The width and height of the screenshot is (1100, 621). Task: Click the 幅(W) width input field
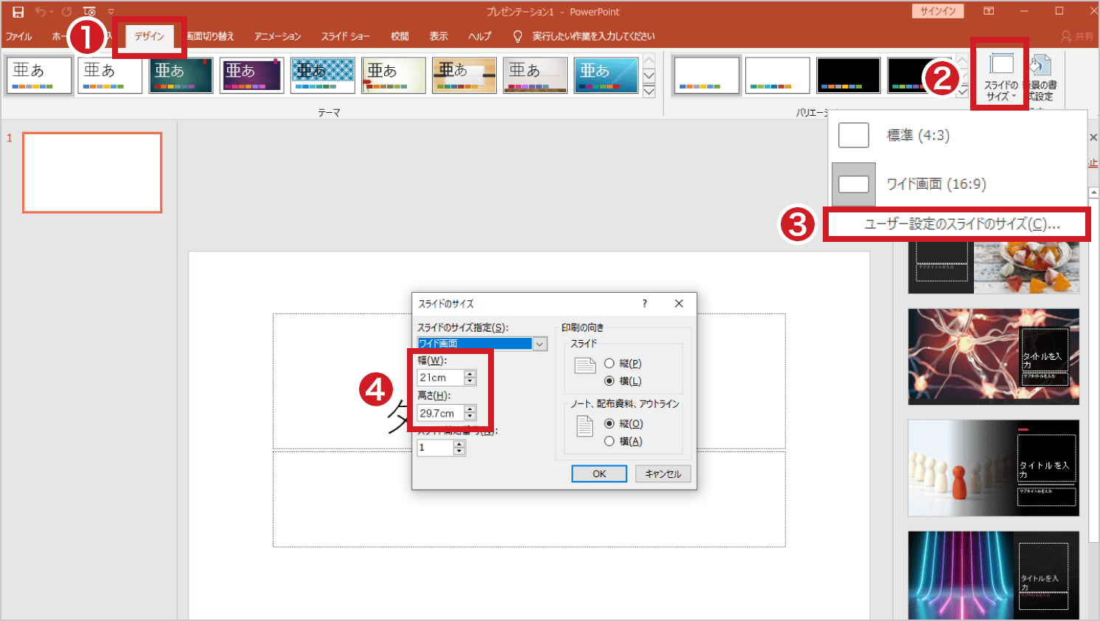click(440, 378)
